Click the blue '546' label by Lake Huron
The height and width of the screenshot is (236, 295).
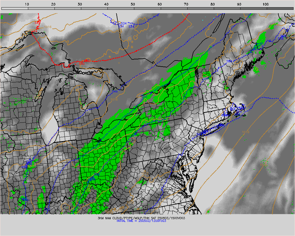click(115, 91)
